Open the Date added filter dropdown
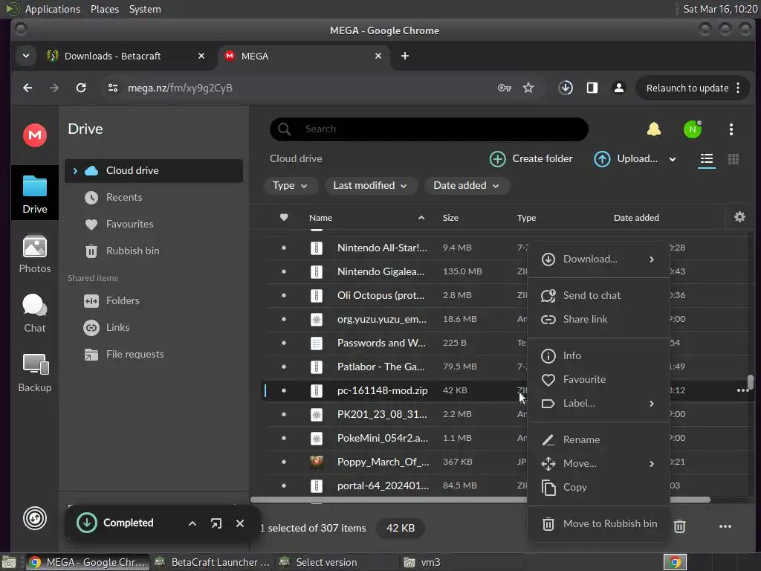Screen dimensions: 761x571 click(467, 185)
